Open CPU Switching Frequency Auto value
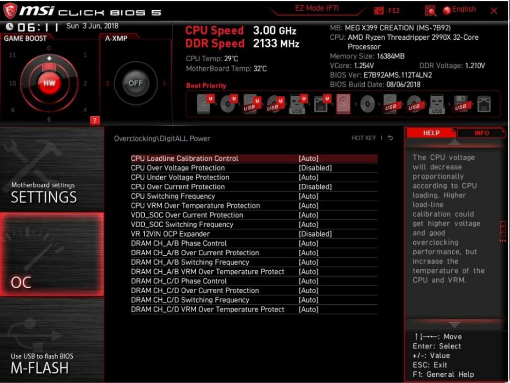This screenshot has width=510, height=383. click(308, 196)
